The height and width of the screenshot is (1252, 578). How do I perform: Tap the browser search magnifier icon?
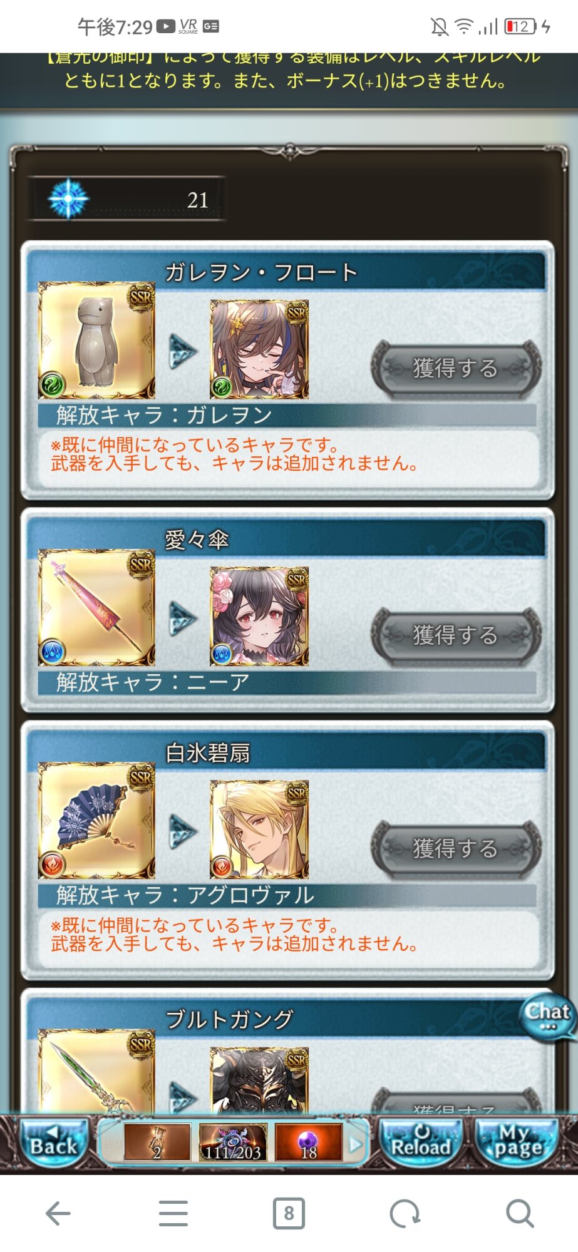click(x=520, y=1213)
